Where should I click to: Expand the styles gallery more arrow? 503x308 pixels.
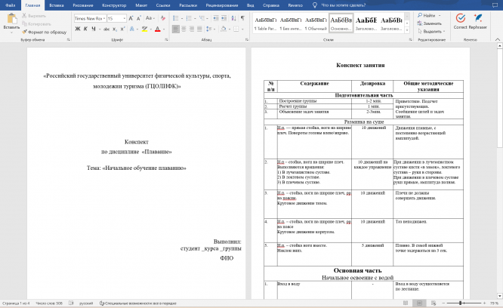[x=407, y=30]
